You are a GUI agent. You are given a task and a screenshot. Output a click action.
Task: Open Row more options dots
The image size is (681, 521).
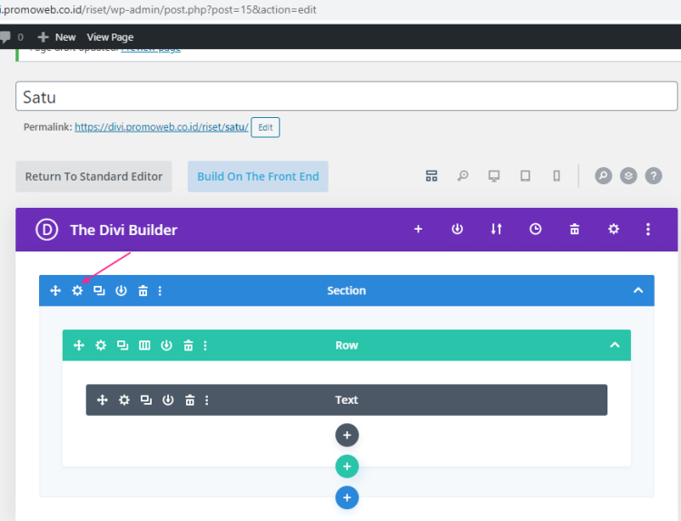click(x=205, y=345)
